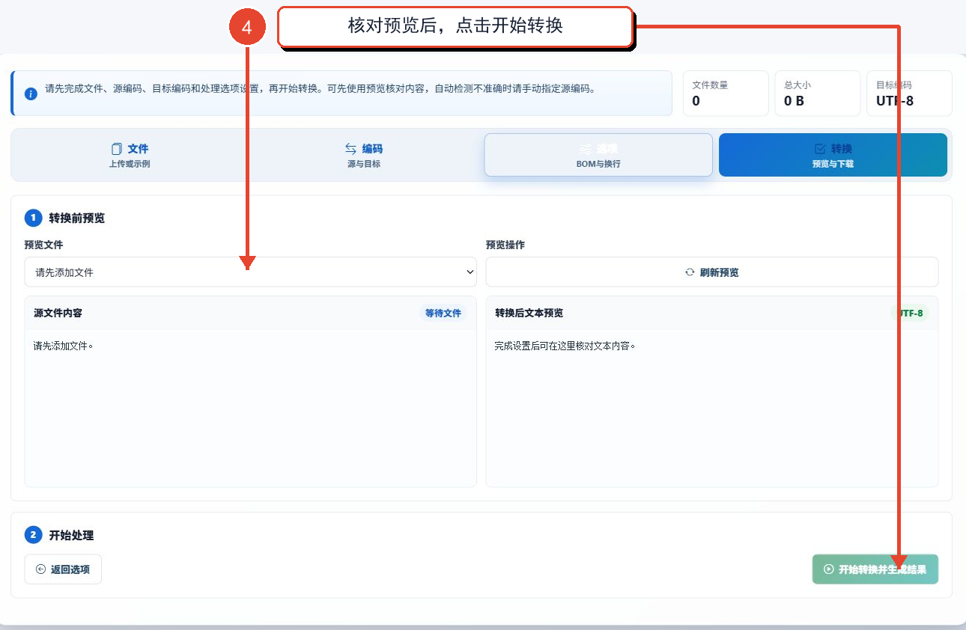Click the 开始处理 section title
This screenshot has width=966, height=630.
(x=71, y=535)
